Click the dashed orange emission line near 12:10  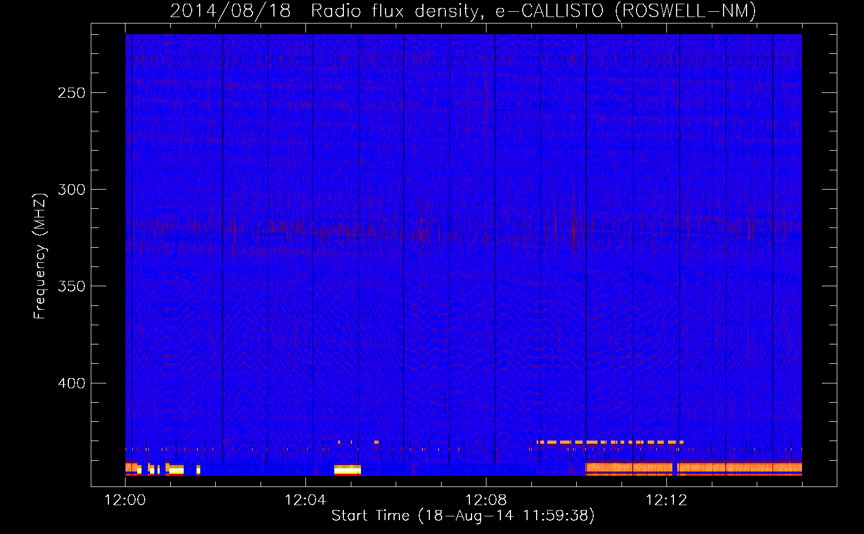tap(610, 442)
